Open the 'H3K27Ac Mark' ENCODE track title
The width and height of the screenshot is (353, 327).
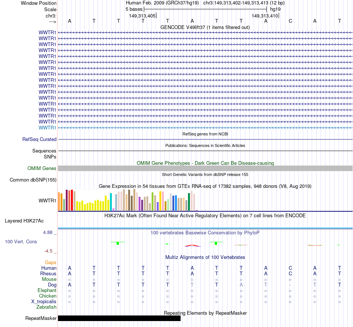[x=205, y=215]
